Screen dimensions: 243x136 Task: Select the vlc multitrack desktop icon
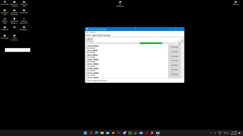120,4
